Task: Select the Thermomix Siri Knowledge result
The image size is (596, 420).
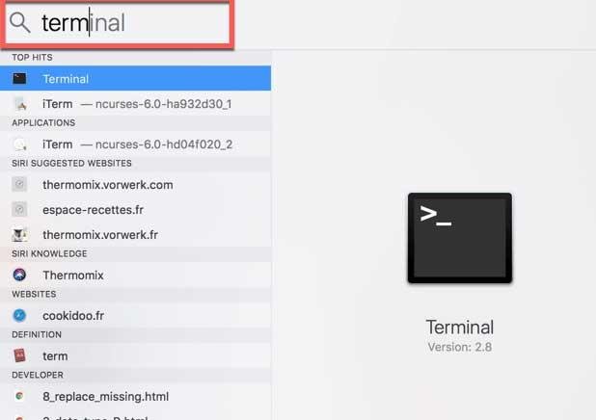Action: coord(135,275)
